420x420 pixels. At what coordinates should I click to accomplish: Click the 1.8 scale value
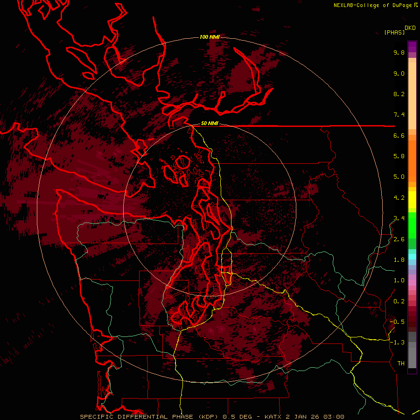point(399,260)
